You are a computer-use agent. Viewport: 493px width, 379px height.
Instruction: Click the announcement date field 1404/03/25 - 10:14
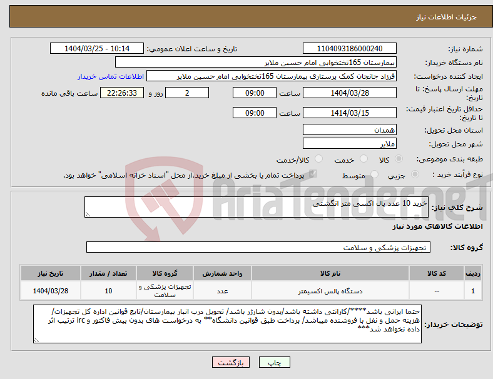(x=97, y=49)
